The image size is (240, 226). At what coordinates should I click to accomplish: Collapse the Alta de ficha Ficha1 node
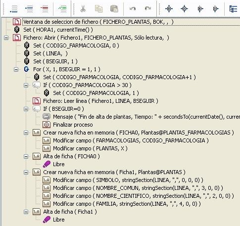tap(26, 212)
